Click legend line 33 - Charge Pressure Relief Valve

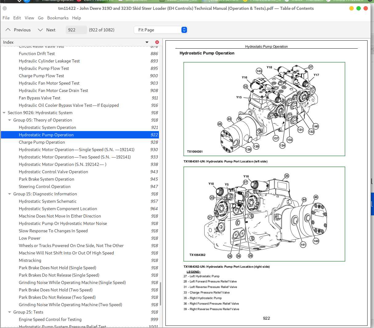[207, 293]
